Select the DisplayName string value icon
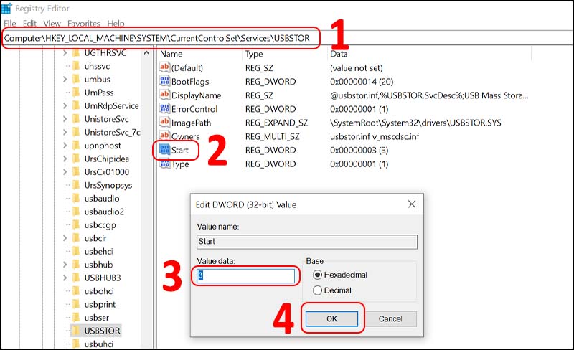Image resolution: width=574 pixels, height=350 pixels. click(x=165, y=95)
